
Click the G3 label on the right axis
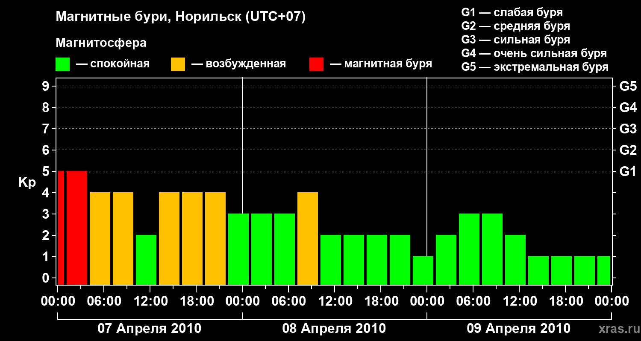(628, 129)
